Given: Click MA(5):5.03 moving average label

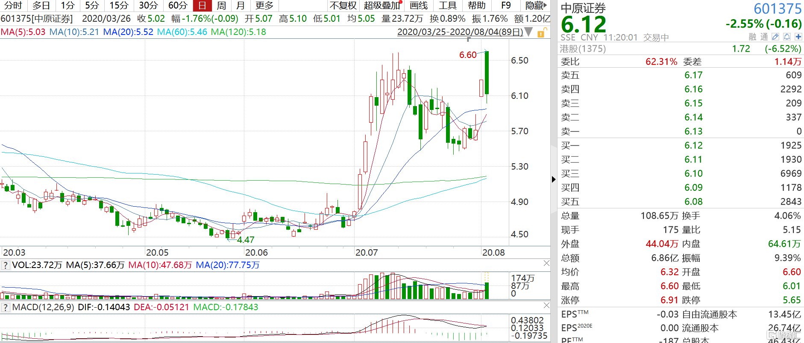Looking at the screenshot, I should coord(23,32).
